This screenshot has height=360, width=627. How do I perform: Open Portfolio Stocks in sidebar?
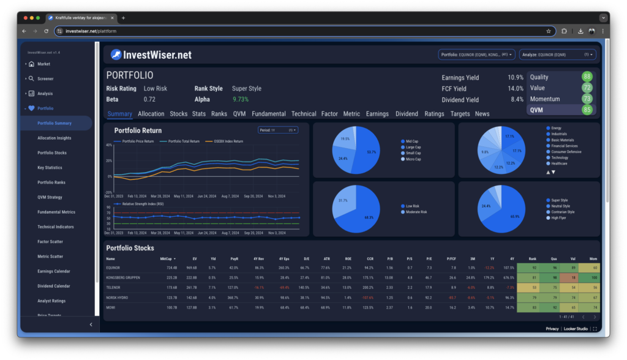pos(52,153)
